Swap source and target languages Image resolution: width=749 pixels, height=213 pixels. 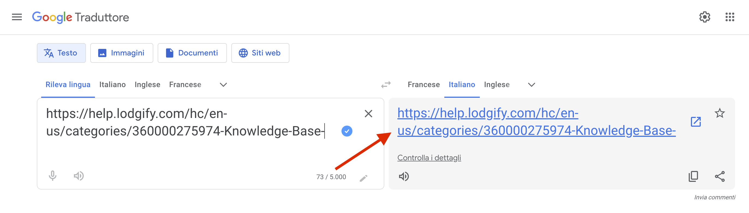[386, 85]
